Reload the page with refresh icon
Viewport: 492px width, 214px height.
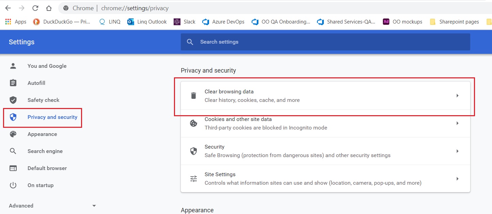pos(35,8)
